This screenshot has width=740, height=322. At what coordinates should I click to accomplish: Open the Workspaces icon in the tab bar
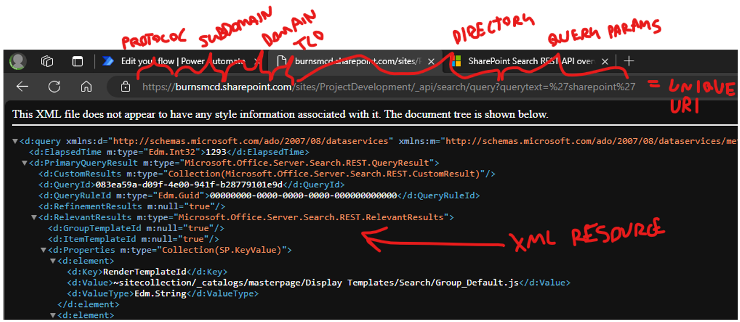(x=47, y=61)
